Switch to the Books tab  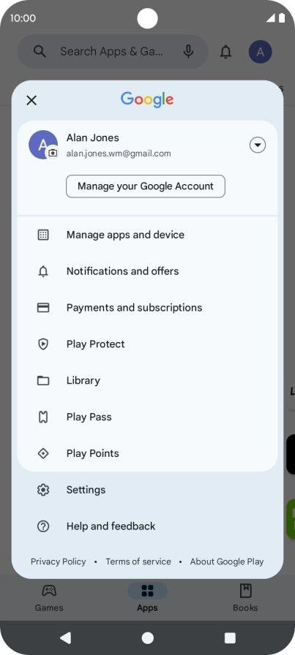[245, 598]
